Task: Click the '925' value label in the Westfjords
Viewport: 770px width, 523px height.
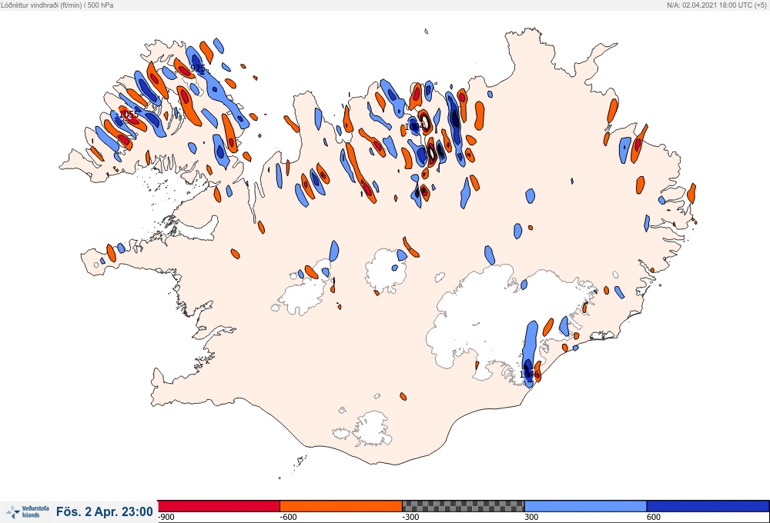Action: tap(197, 68)
